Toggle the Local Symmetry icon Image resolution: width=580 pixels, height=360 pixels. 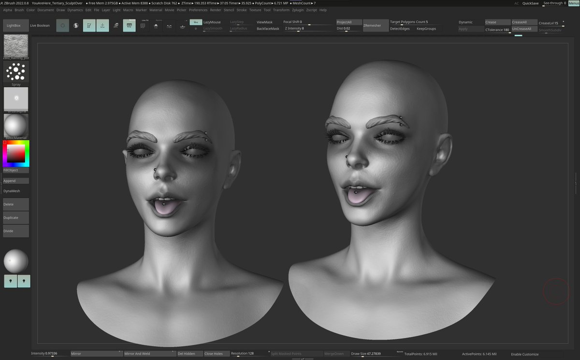[x=169, y=26]
